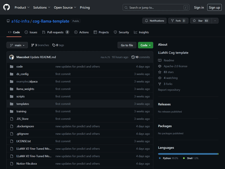Click the ds_config folder icon

click(x=12, y=74)
